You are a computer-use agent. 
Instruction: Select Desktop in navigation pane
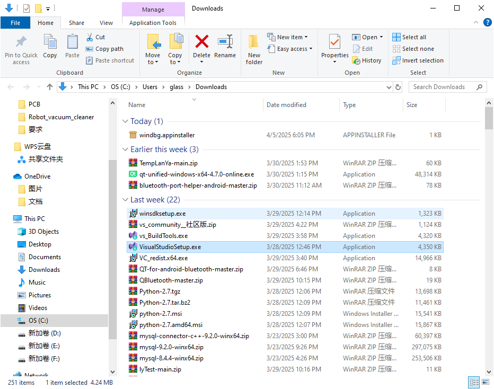40,244
